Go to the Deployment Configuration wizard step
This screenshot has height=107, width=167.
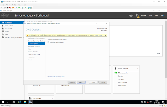tap(36, 38)
